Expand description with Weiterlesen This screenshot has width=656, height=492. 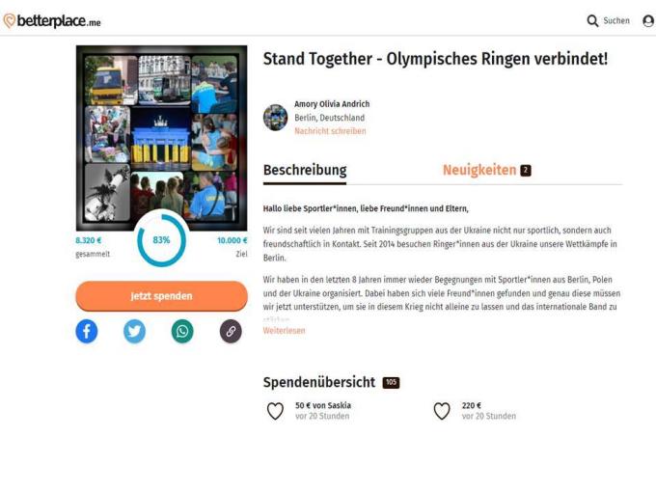click(284, 331)
